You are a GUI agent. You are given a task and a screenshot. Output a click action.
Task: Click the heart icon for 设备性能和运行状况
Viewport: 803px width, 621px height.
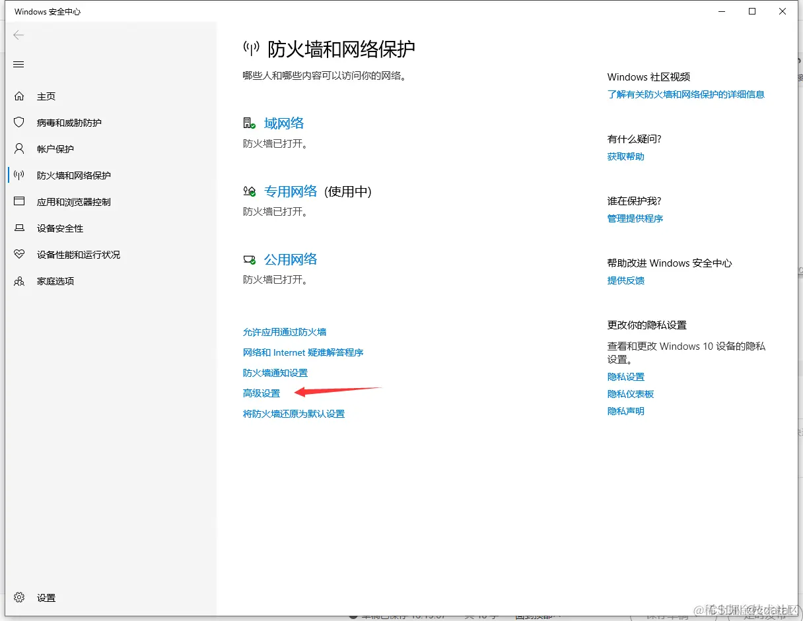click(x=19, y=254)
